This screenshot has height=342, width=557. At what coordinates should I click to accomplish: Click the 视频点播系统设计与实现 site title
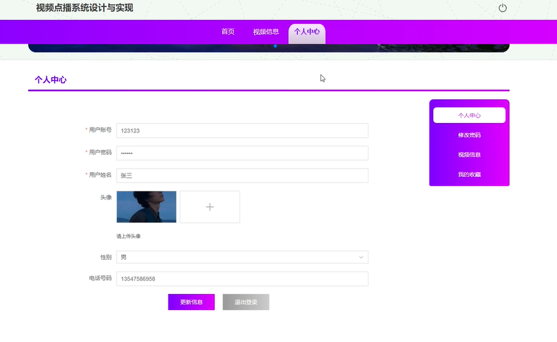(x=85, y=8)
